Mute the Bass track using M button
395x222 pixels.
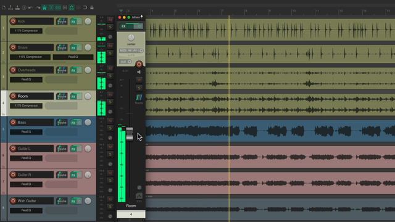(x=110, y=121)
